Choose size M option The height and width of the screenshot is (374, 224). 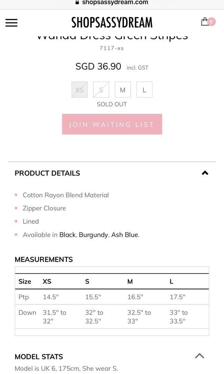[123, 90]
